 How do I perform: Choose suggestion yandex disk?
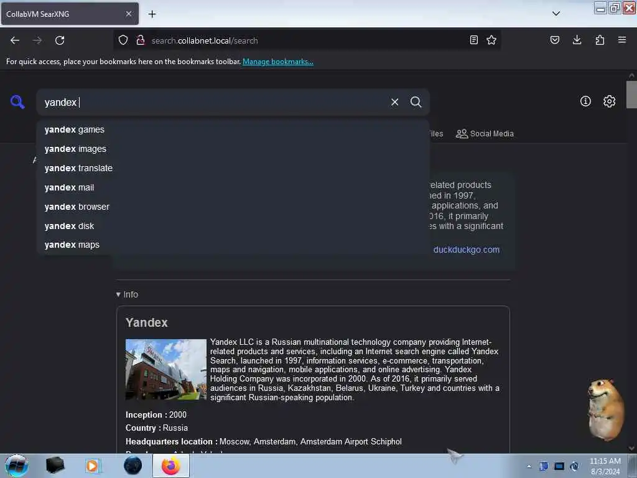point(233,226)
